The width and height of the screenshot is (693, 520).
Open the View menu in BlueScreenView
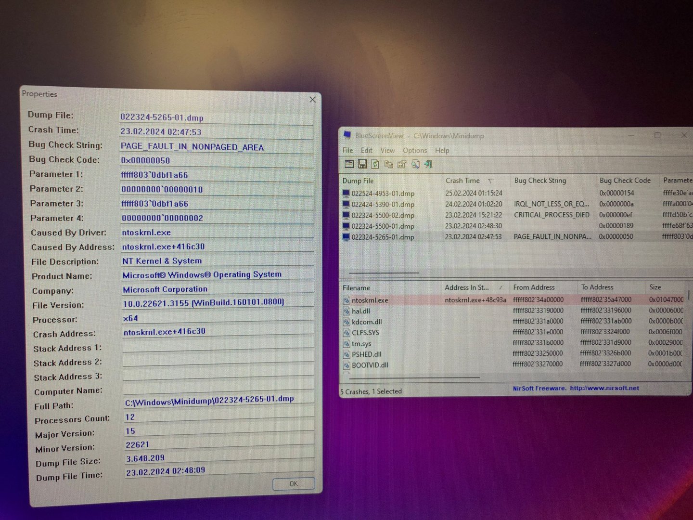(x=387, y=150)
